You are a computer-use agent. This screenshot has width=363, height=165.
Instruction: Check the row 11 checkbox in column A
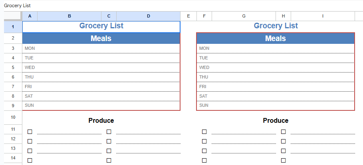(x=30, y=132)
